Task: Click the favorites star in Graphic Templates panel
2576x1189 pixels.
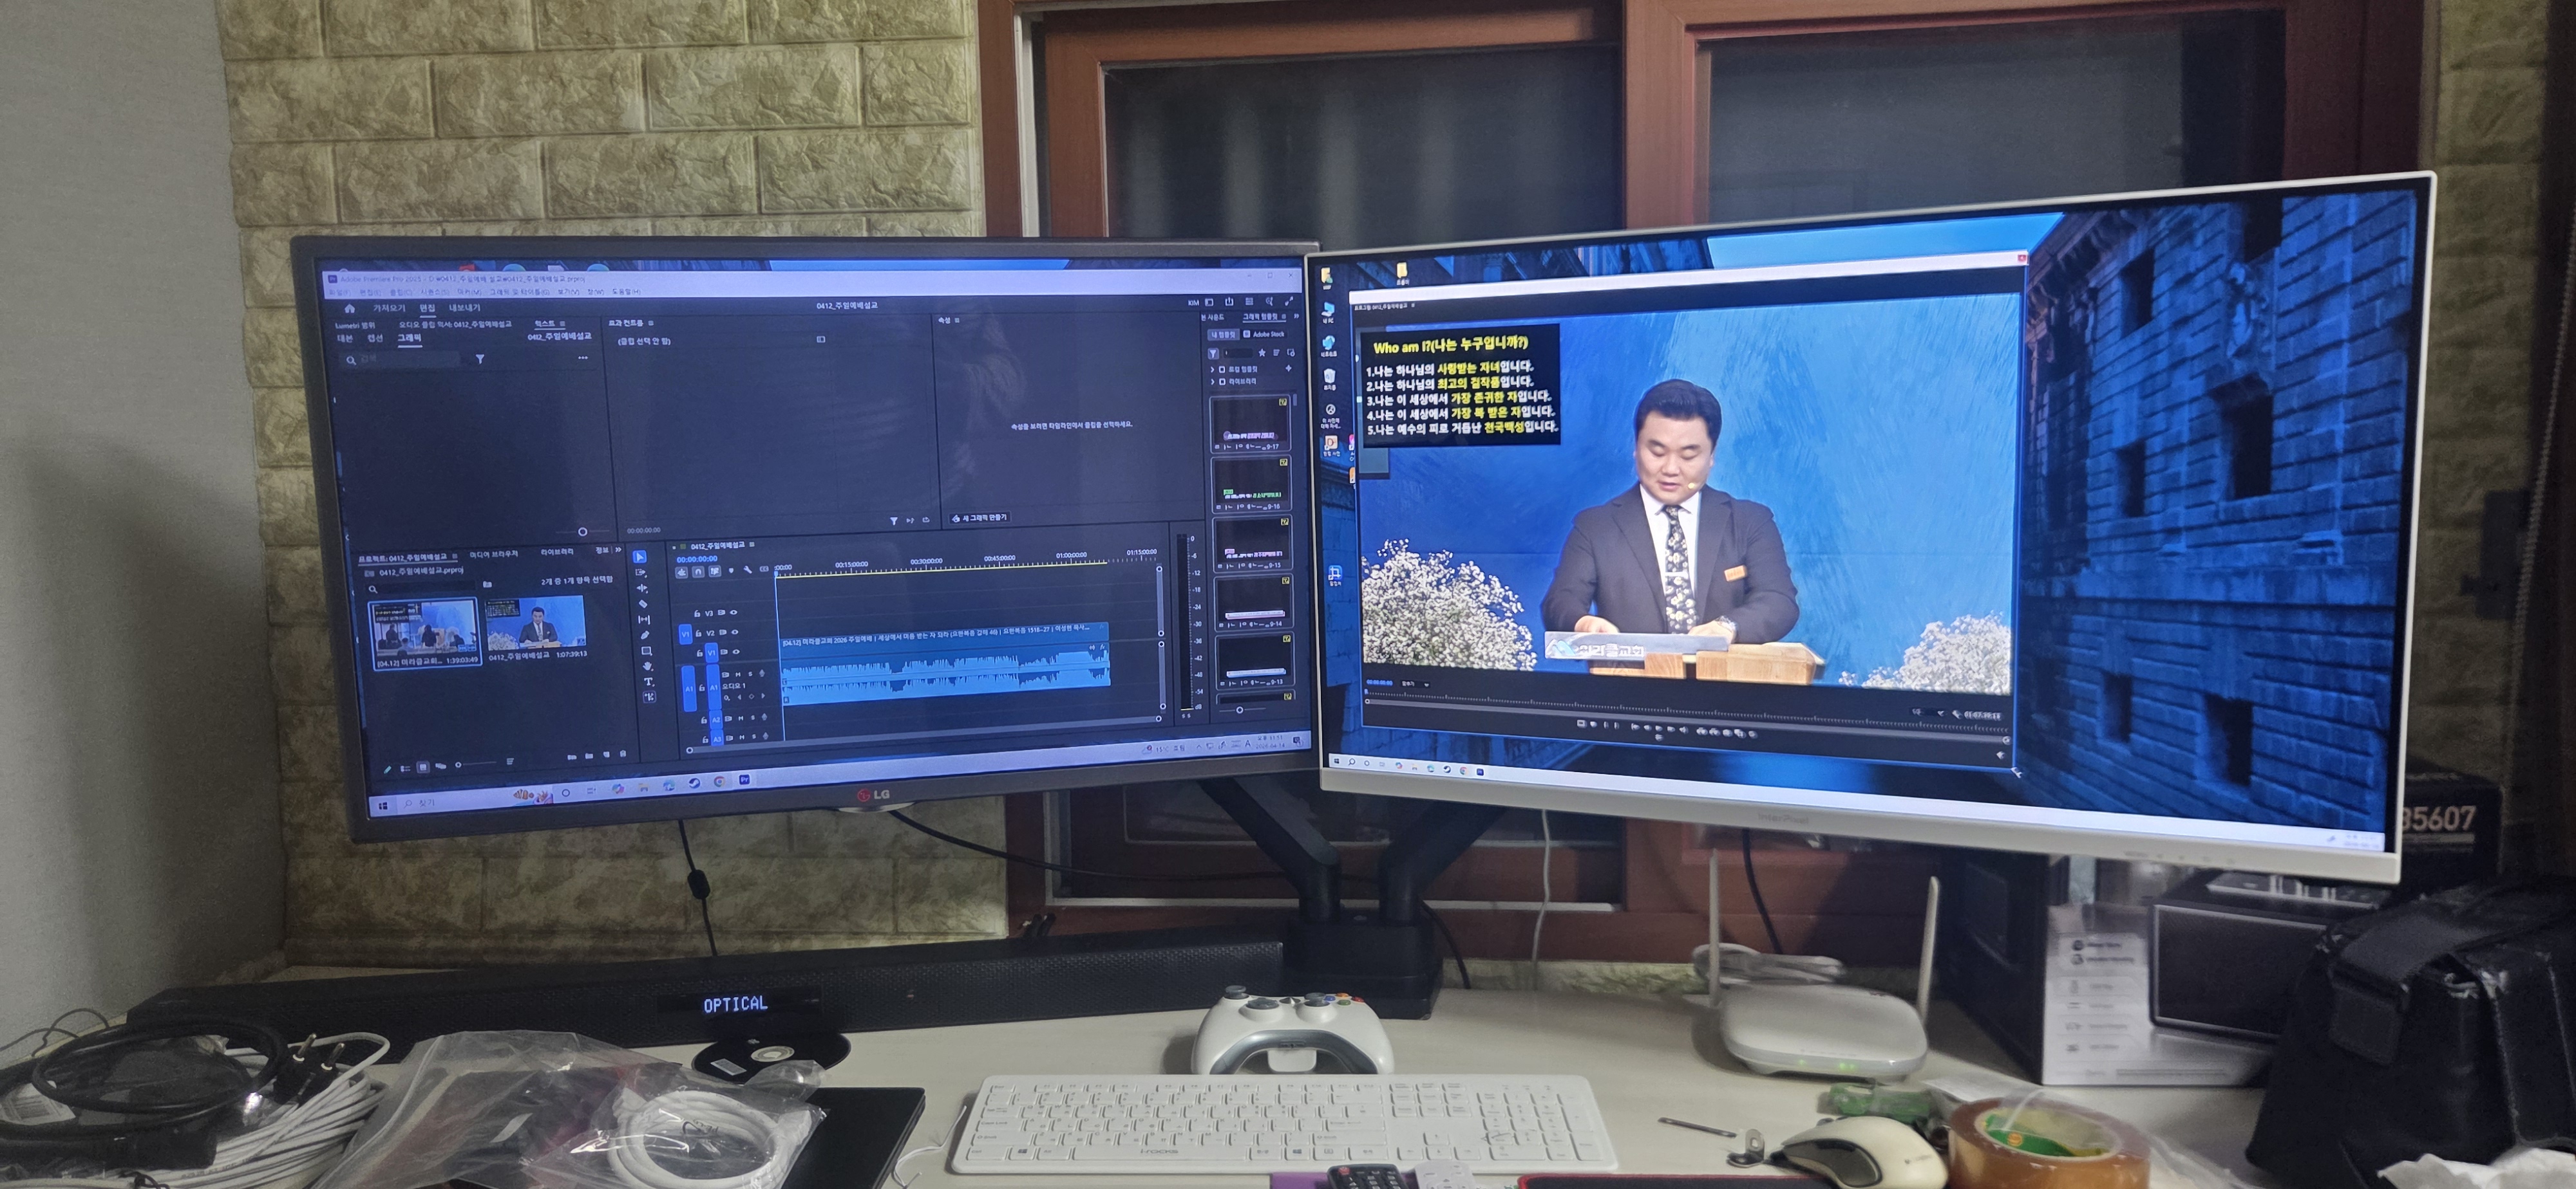Action: coord(1262,353)
